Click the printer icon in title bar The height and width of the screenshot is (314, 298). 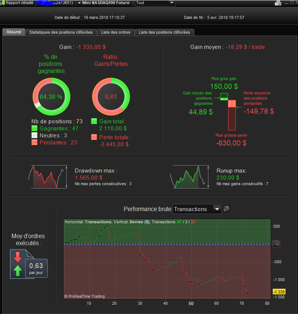pyautogui.click(x=278, y=3)
